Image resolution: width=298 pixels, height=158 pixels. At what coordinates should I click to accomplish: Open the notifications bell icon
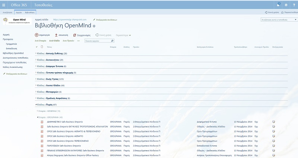pyautogui.click(x=278, y=5)
